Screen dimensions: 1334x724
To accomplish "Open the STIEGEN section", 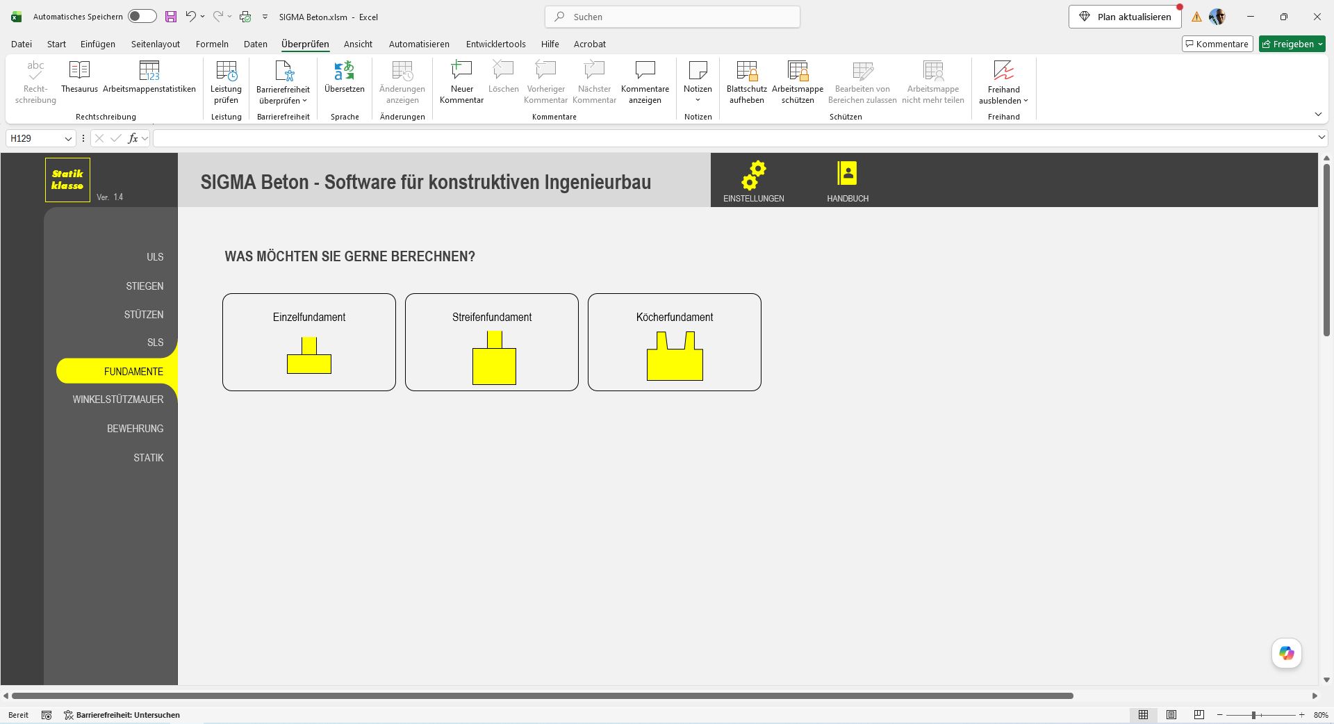I will pyautogui.click(x=145, y=286).
